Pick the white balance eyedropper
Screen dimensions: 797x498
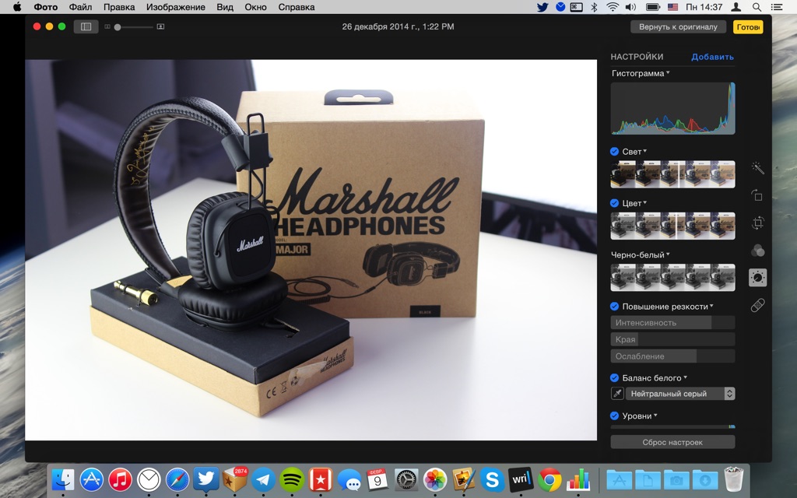pyautogui.click(x=618, y=394)
